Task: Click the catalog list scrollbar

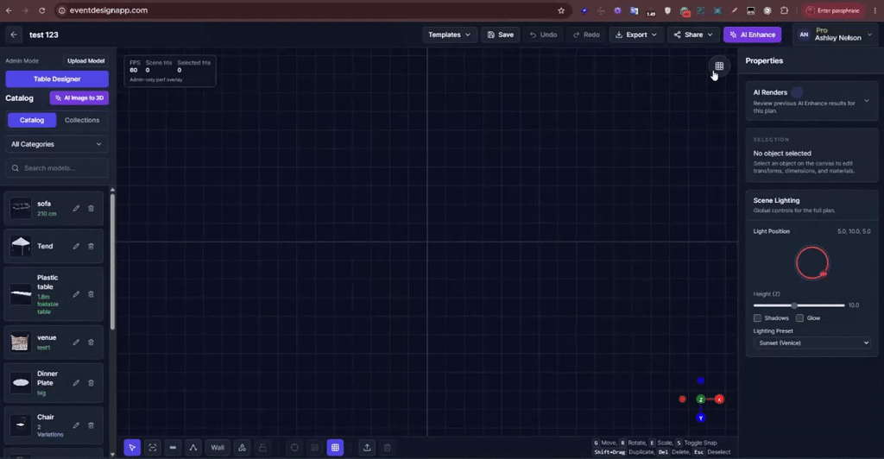Action: pyautogui.click(x=112, y=262)
